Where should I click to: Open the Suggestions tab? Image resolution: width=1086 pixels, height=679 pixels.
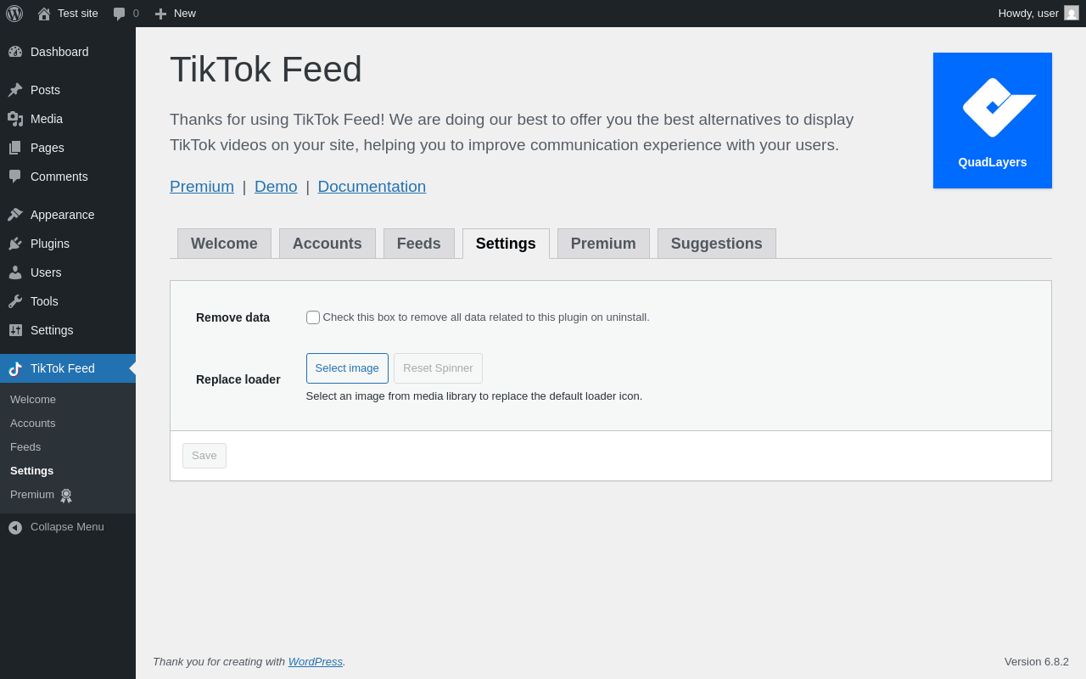click(717, 244)
